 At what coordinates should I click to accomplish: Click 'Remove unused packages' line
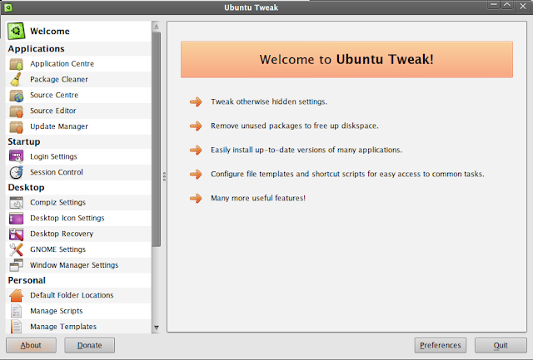(x=294, y=126)
